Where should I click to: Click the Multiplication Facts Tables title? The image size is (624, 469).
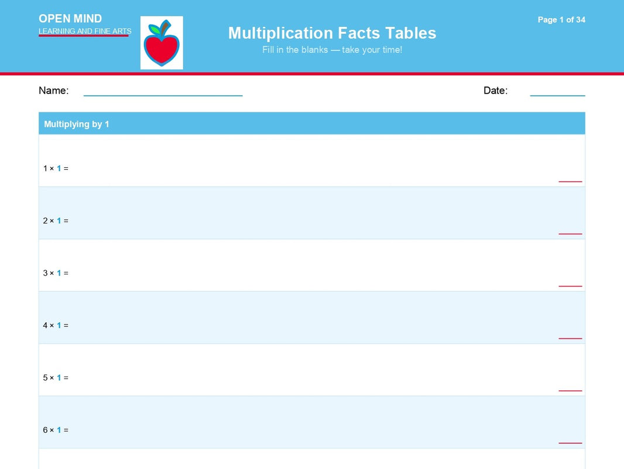(332, 33)
